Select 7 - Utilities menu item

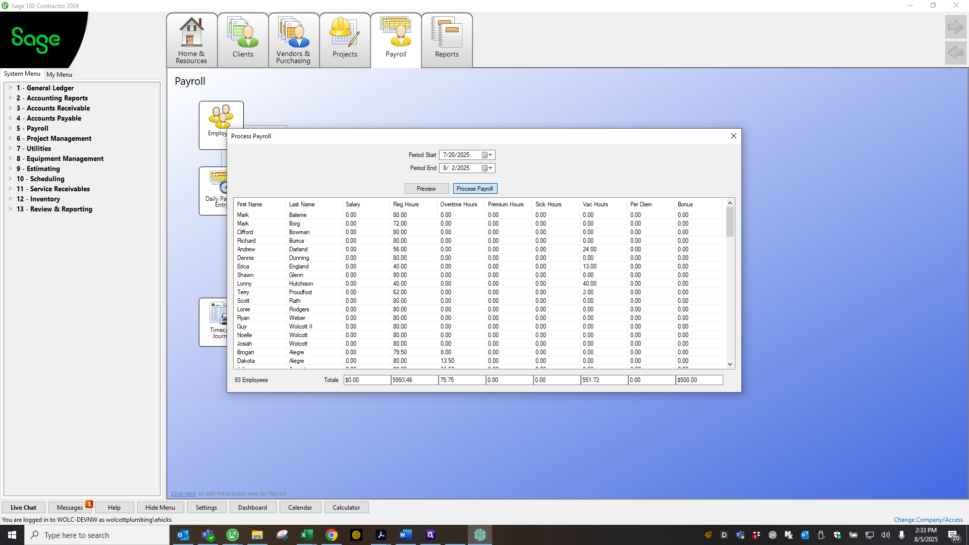pyautogui.click(x=34, y=148)
